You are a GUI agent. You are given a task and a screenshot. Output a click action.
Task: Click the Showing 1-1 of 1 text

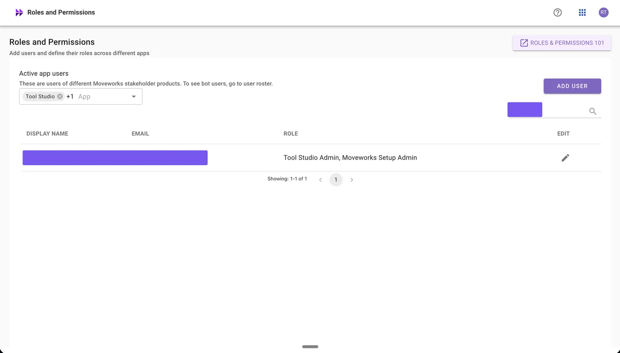[x=287, y=179]
